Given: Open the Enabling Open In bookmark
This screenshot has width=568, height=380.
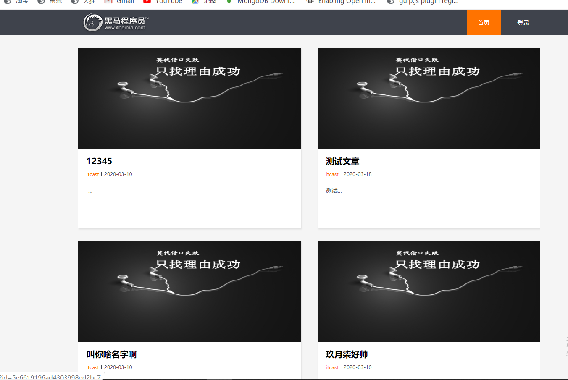Looking at the screenshot, I should 340,2.
